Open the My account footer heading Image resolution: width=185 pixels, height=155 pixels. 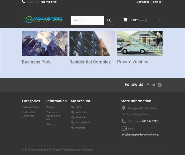point(81,101)
